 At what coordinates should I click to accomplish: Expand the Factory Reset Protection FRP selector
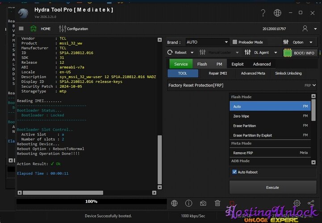[x=314, y=85]
